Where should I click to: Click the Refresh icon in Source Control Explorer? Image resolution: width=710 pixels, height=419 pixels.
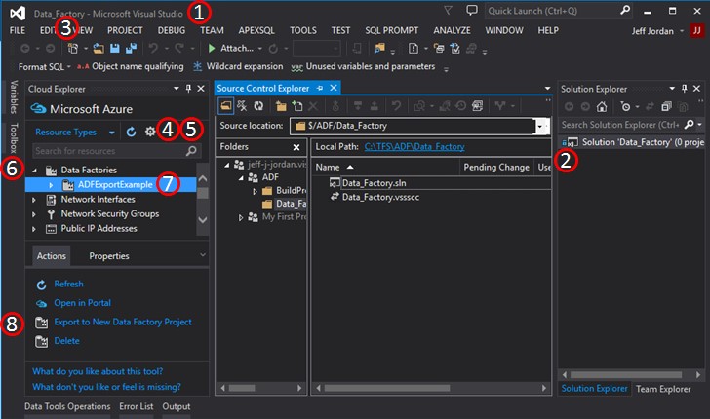click(x=258, y=106)
